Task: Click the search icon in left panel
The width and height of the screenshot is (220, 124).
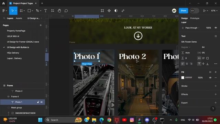Action: [4, 18]
